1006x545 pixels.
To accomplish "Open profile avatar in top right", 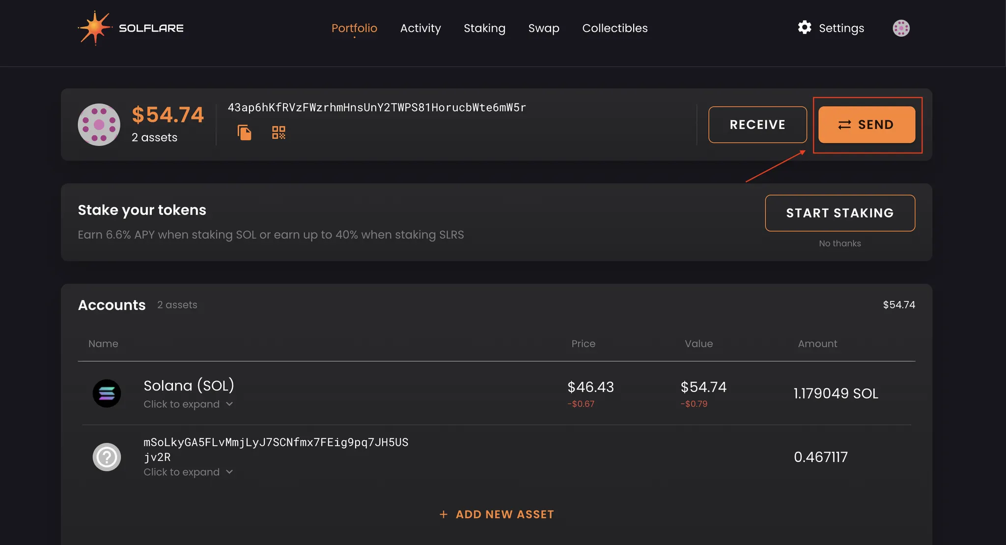I will coord(901,28).
